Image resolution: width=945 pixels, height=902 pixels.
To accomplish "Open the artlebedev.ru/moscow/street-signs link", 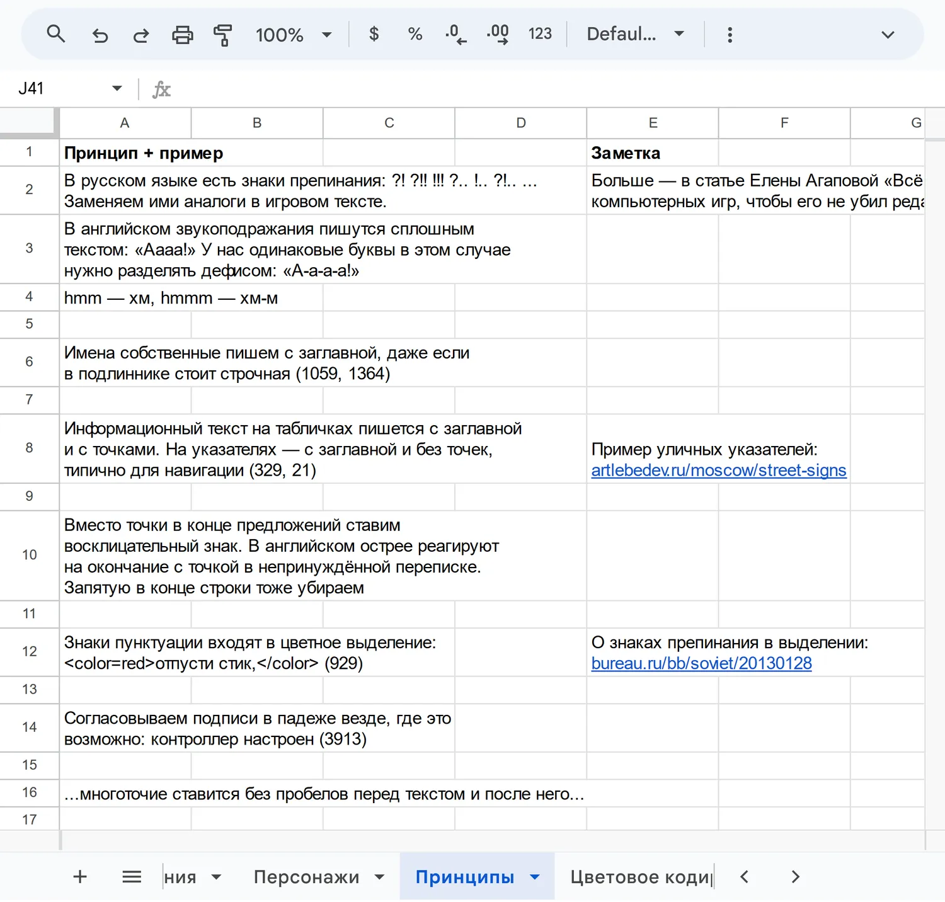I will pyautogui.click(x=718, y=471).
